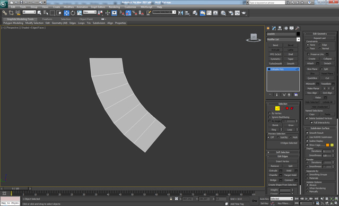Select the SubObj preview selection radio
Screen dimensions: 339x206
pos(278,138)
